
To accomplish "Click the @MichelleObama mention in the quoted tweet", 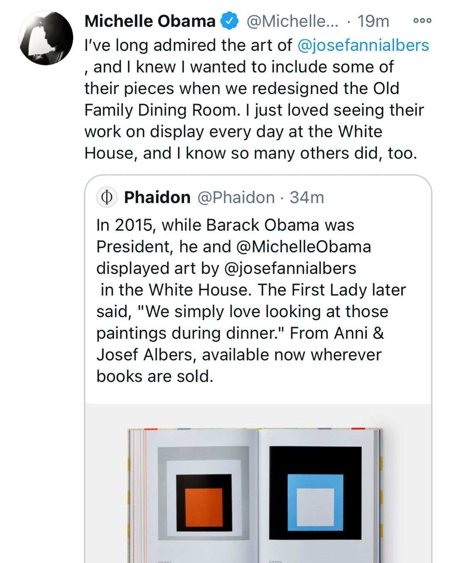I will click(x=303, y=246).
